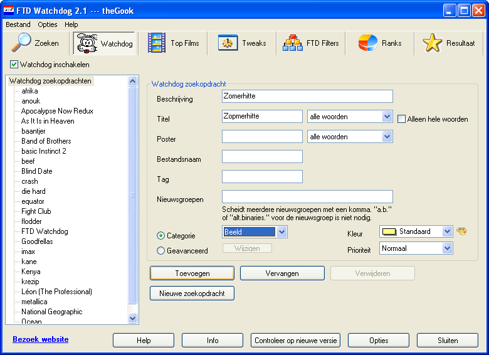Select 'basic Instinct 2' entry
This screenshot has height=355, width=489.
[x=44, y=151]
